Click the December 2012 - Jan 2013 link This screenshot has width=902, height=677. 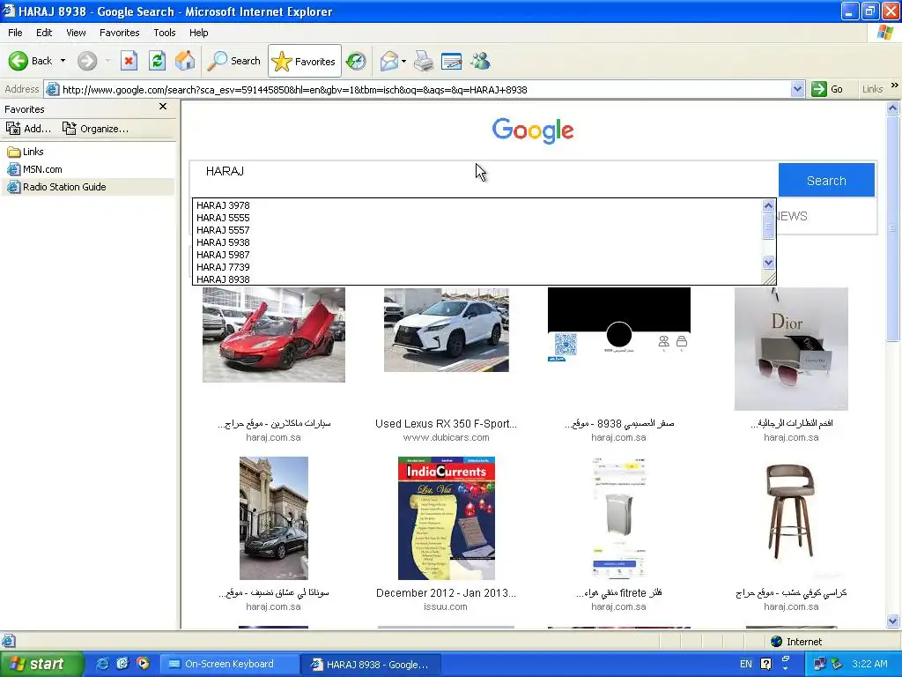(x=446, y=593)
